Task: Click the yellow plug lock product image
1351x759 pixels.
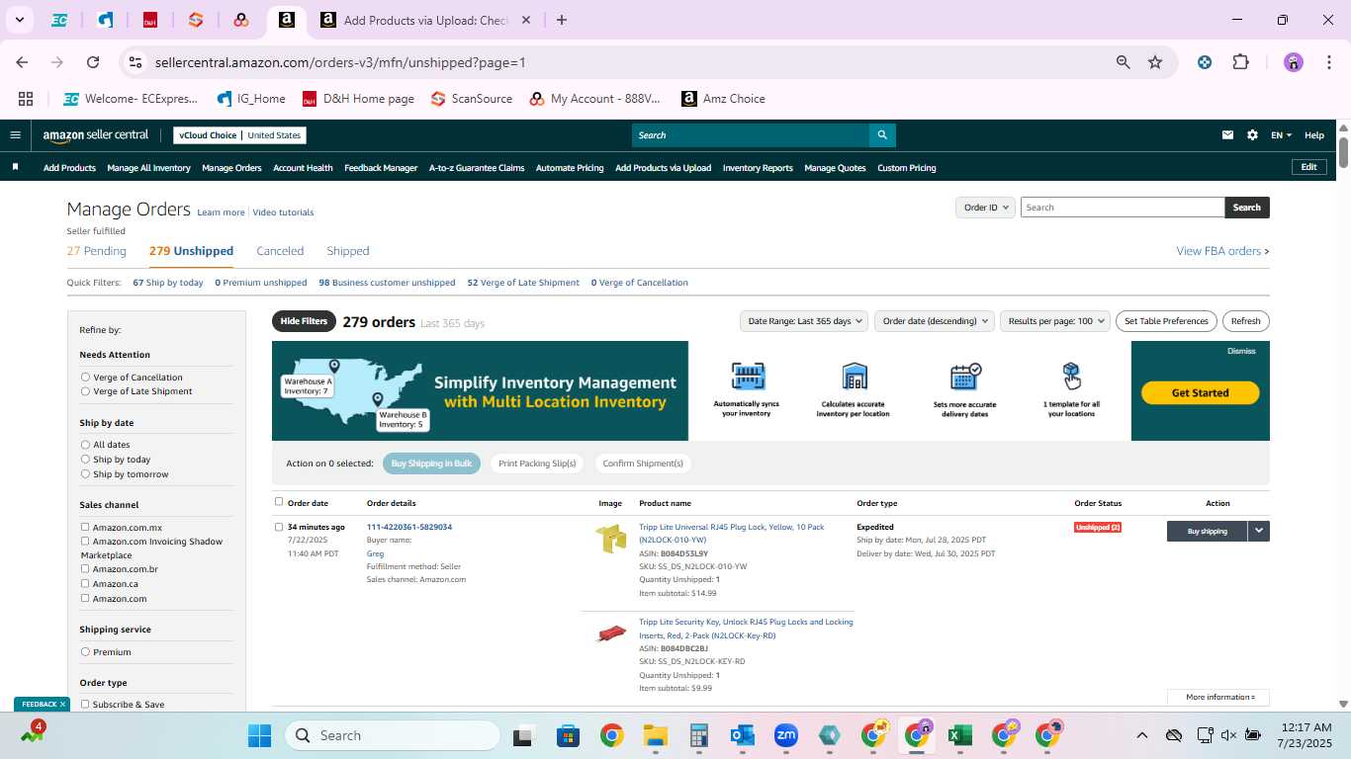Action: [611, 539]
